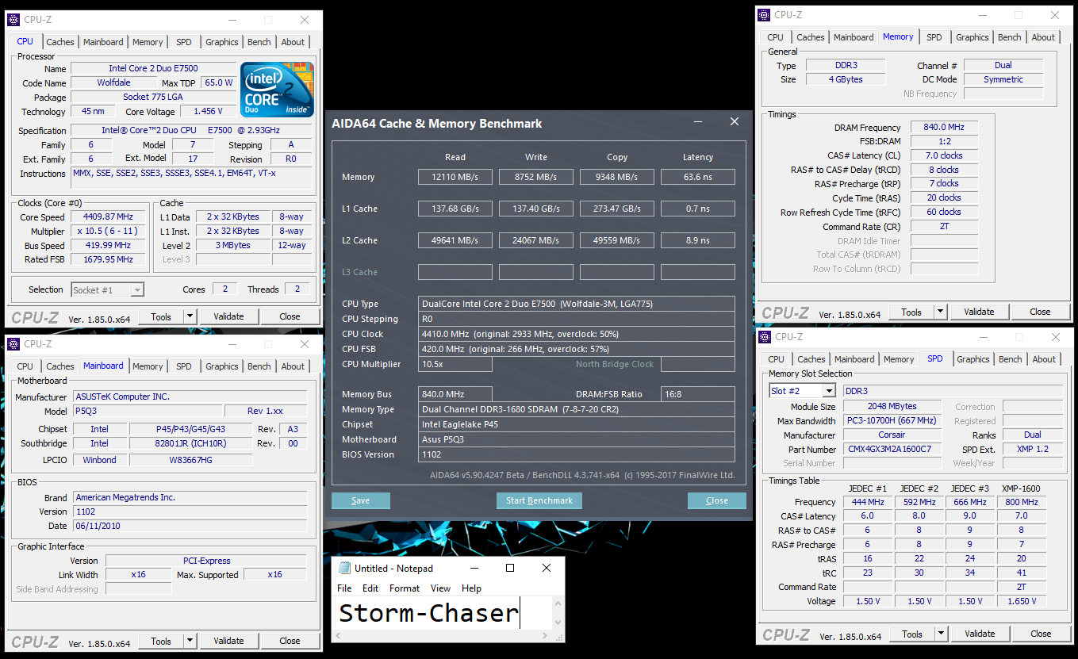This screenshot has width=1078, height=659.
Task: Click Close button in Memory window footer
Action: [1040, 312]
